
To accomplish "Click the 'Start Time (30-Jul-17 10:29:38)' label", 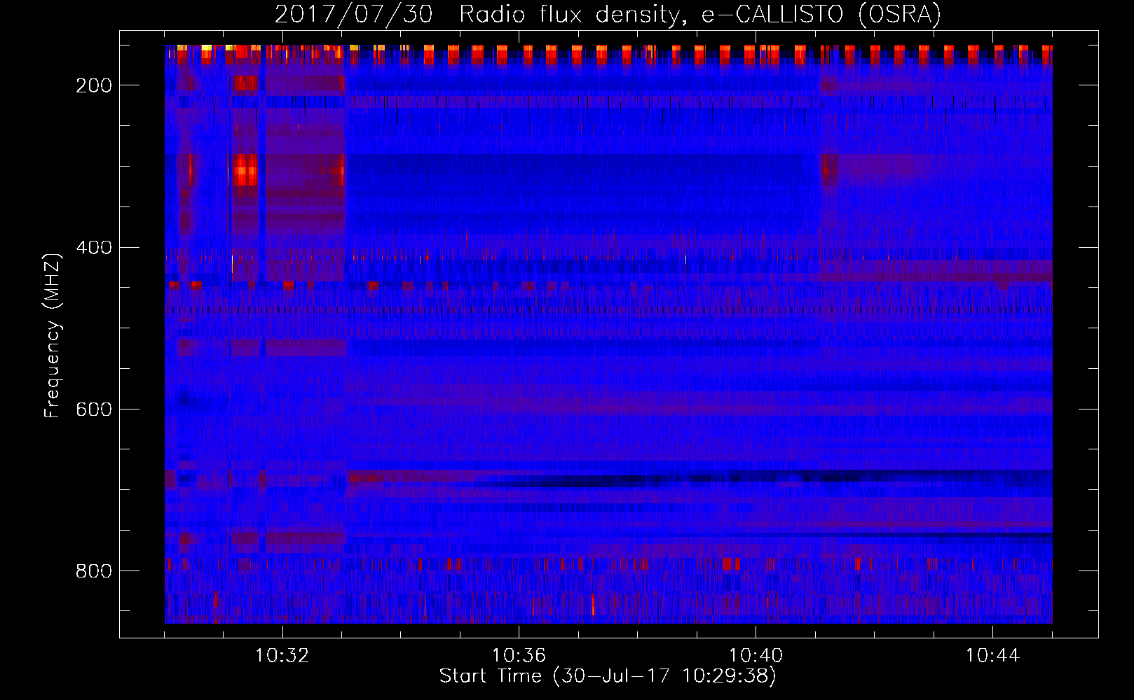I will tap(608, 676).
